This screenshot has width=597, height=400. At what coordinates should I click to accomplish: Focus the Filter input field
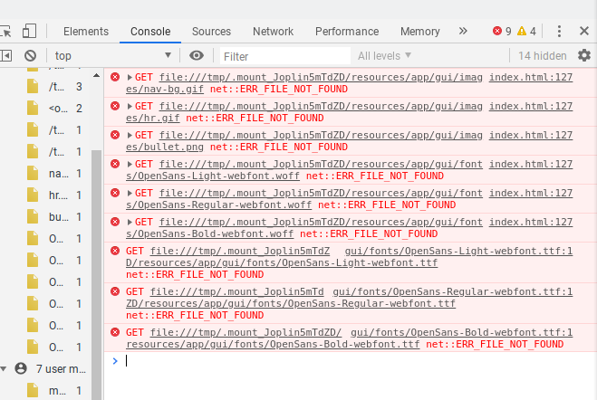tap(284, 56)
